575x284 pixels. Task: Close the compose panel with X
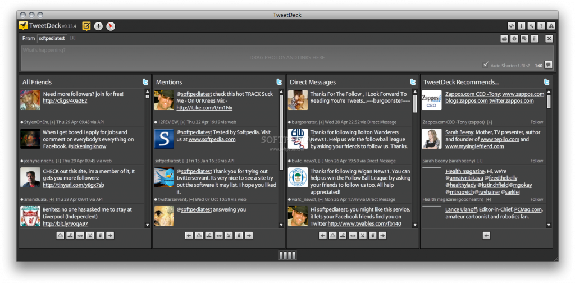coord(549,39)
